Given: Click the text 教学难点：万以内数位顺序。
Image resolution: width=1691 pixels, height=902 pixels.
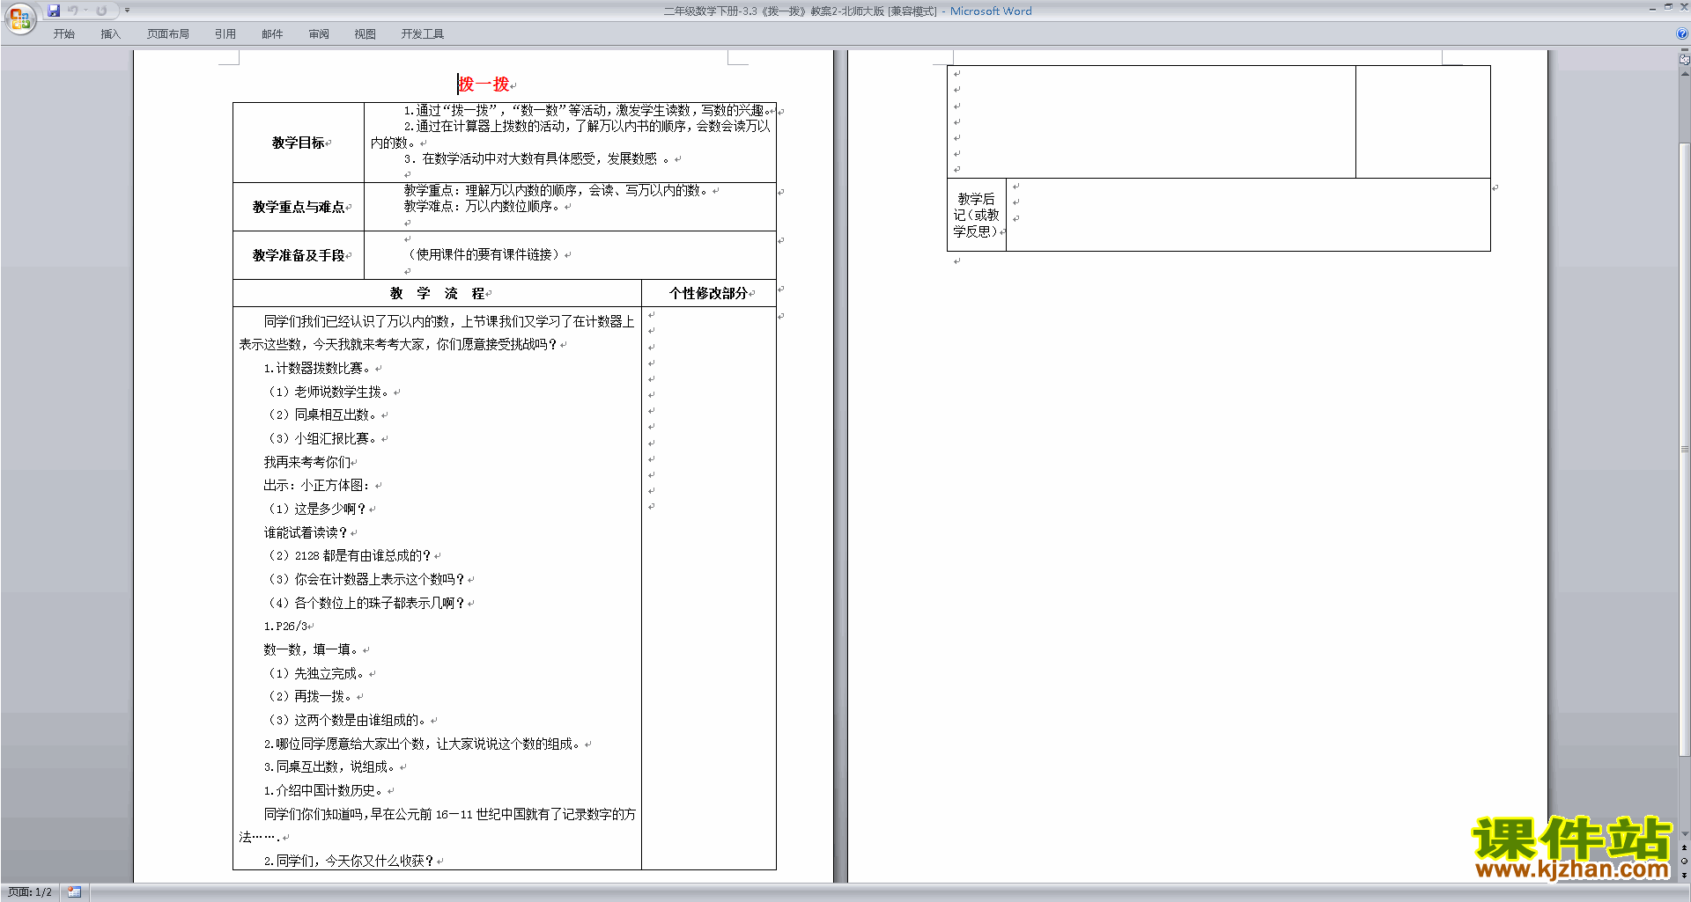Looking at the screenshot, I should [x=482, y=206].
